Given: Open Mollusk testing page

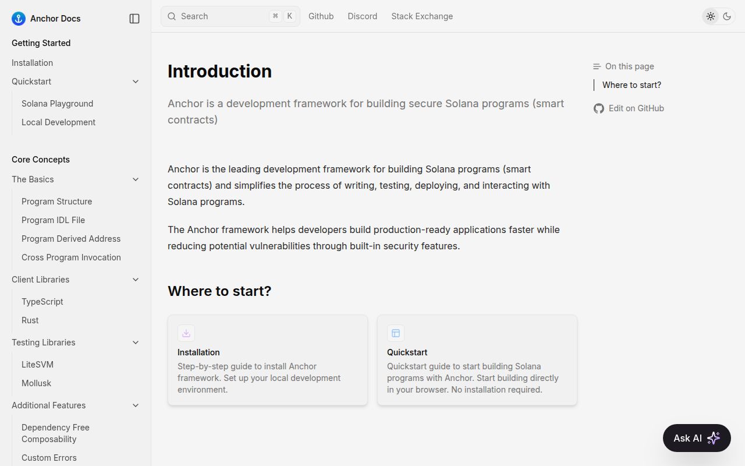Looking at the screenshot, I should pos(36,383).
